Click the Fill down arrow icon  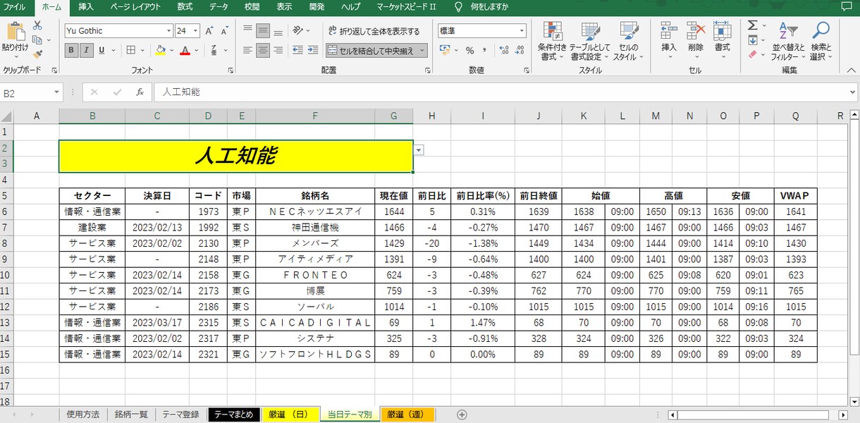click(752, 40)
